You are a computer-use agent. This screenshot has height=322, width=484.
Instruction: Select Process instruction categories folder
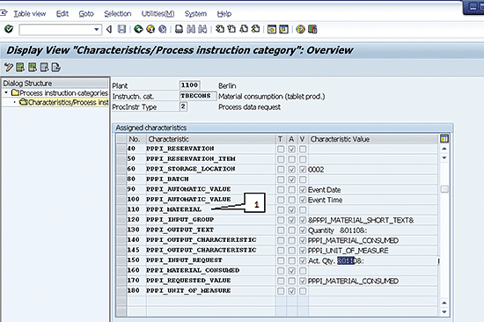[x=60, y=92]
